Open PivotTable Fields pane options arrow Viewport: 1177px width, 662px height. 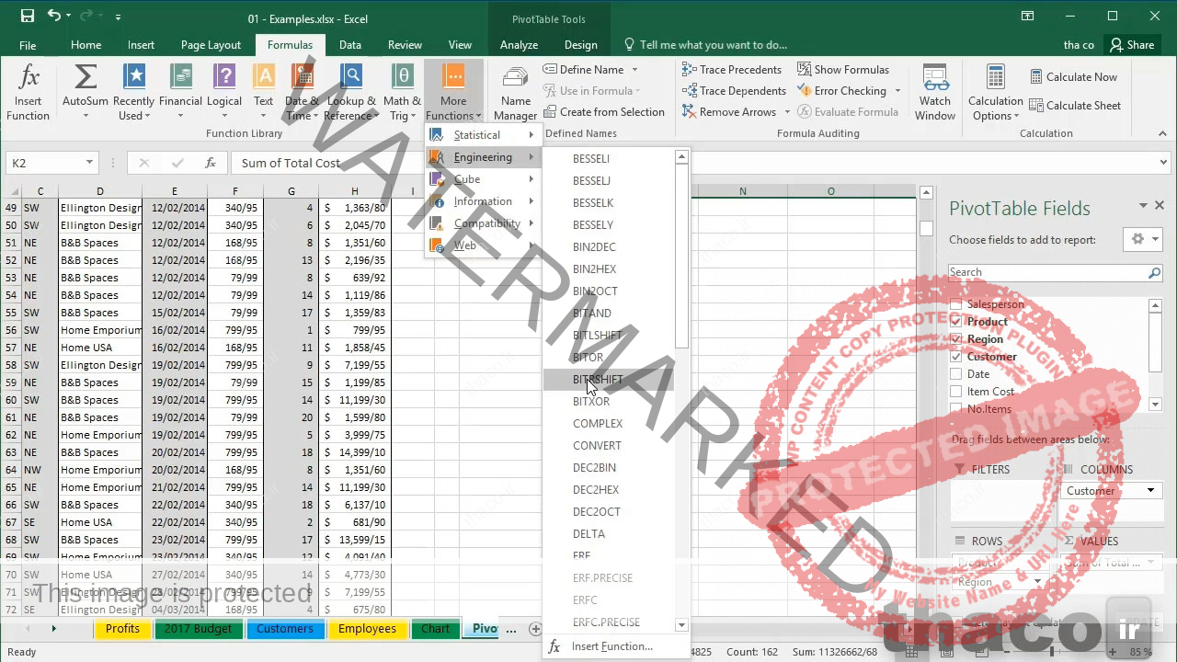tap(1143, 206)
